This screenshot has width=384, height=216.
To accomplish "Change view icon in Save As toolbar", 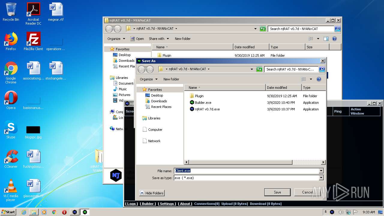I will coord(304,79).
